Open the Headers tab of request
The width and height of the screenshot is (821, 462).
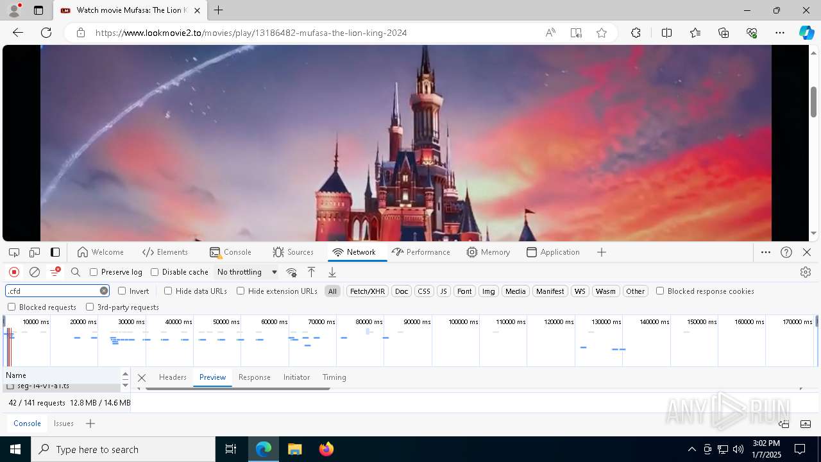click(x=173, y=377)
